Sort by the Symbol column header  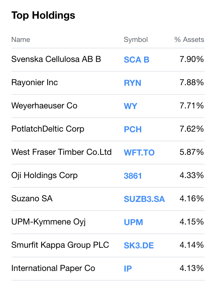136,40
